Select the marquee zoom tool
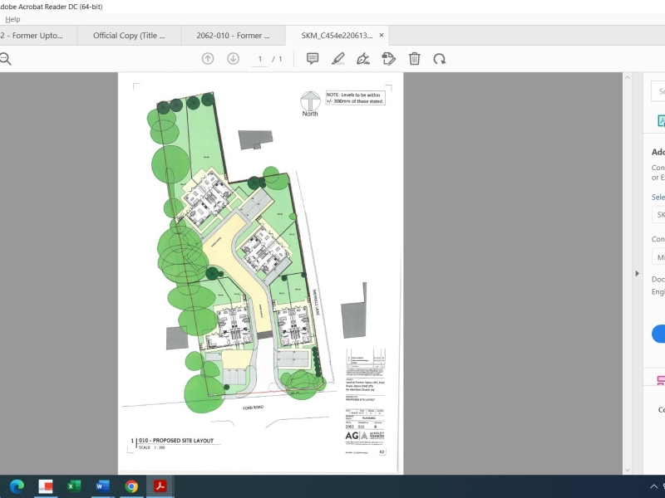The image size is (665, 498). tap(6, 58)
